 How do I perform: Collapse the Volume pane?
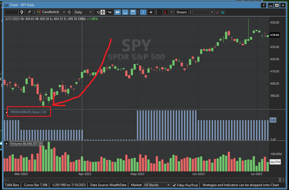(6, 143)
